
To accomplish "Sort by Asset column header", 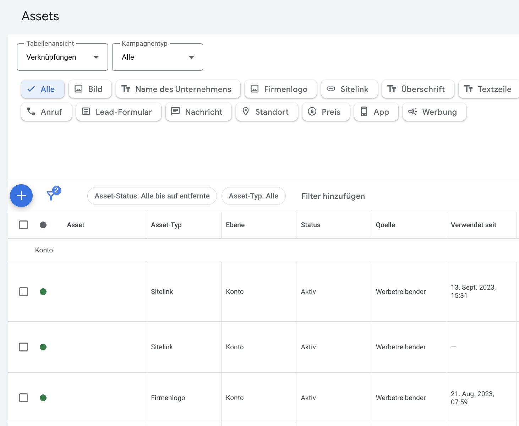I will (x=76, y=225).
